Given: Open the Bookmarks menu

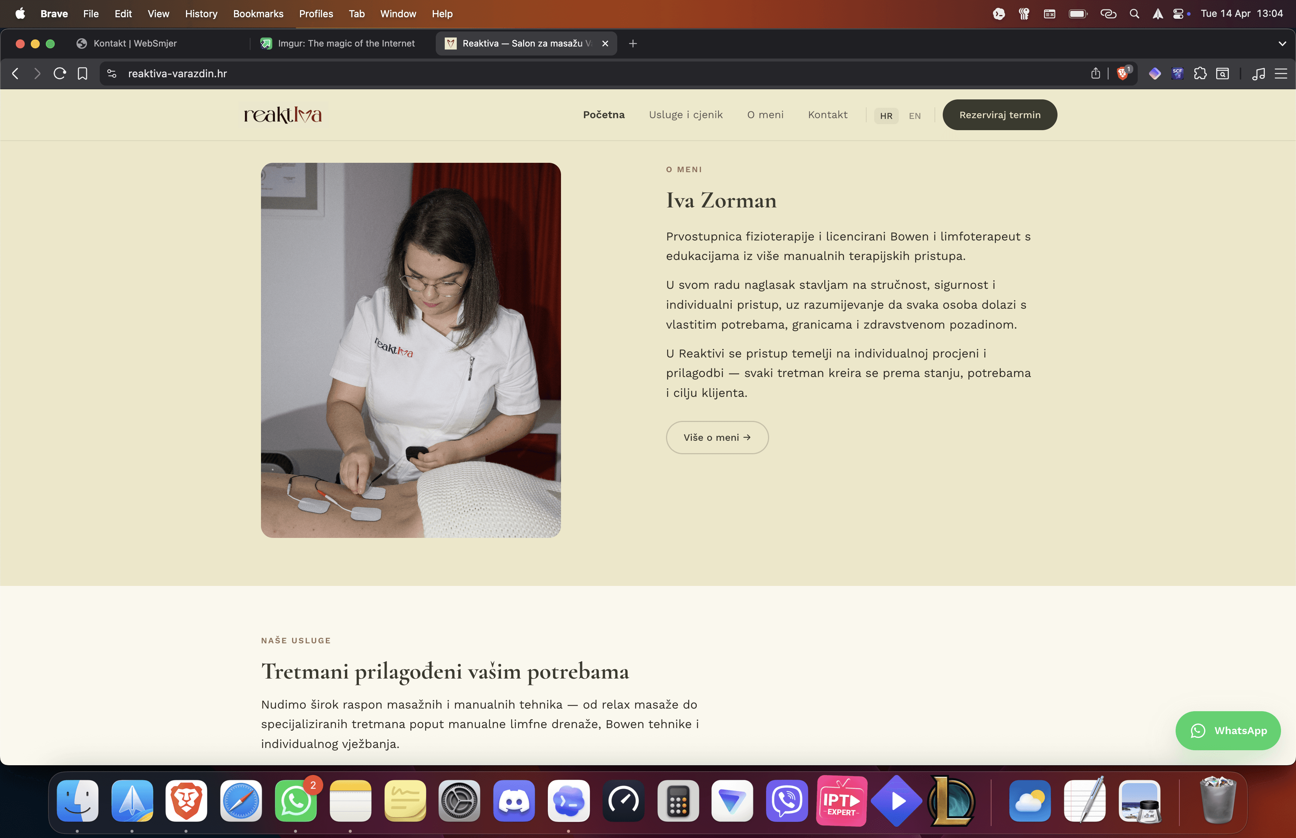Looking at the screenshot, I should point(258,14).
